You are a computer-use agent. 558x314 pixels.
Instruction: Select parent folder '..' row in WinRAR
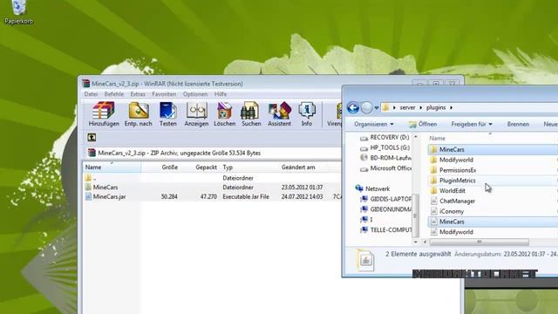coord(211,178)
